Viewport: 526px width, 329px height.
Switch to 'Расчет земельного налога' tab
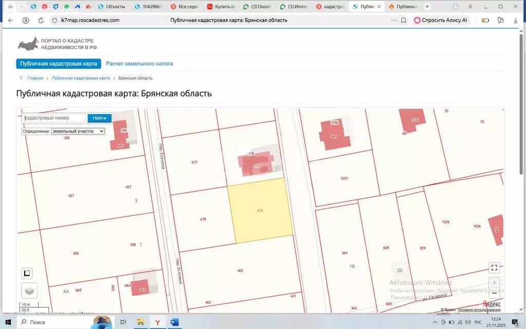coord(139,64)
